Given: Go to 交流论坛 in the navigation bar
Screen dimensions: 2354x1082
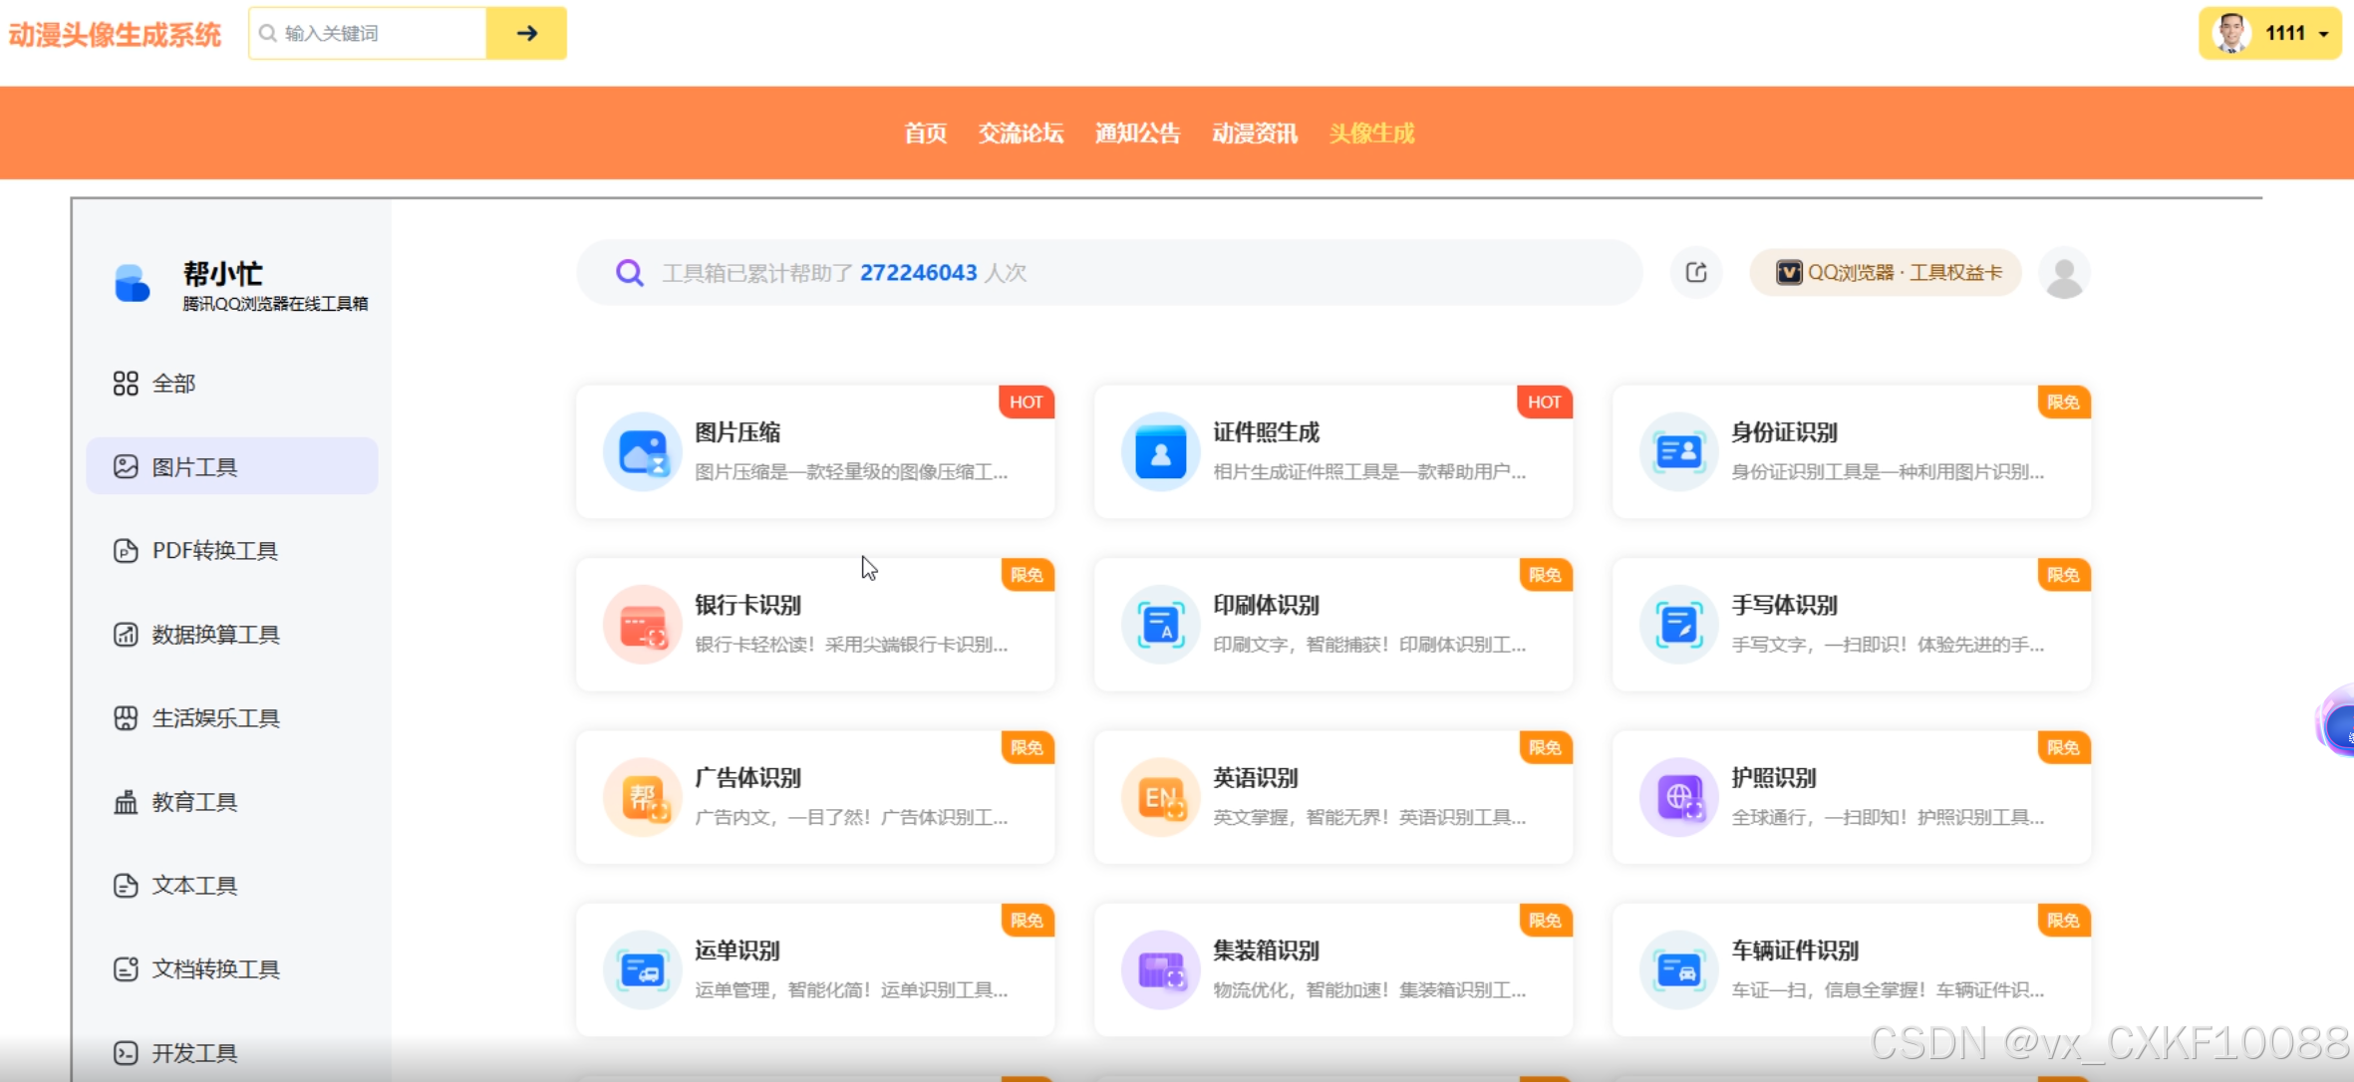Looking at the screenshot, I should [1021, 134].
